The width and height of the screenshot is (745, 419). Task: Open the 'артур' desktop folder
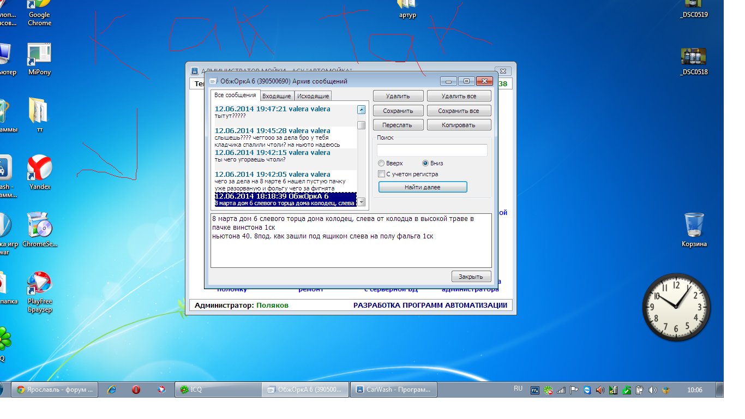[407, 9]
